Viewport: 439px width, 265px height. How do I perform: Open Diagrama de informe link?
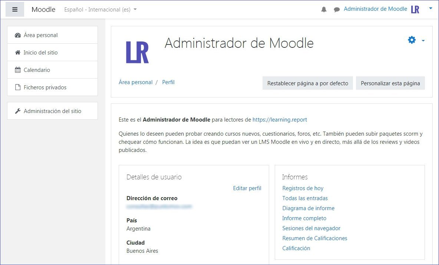point(308,208)
